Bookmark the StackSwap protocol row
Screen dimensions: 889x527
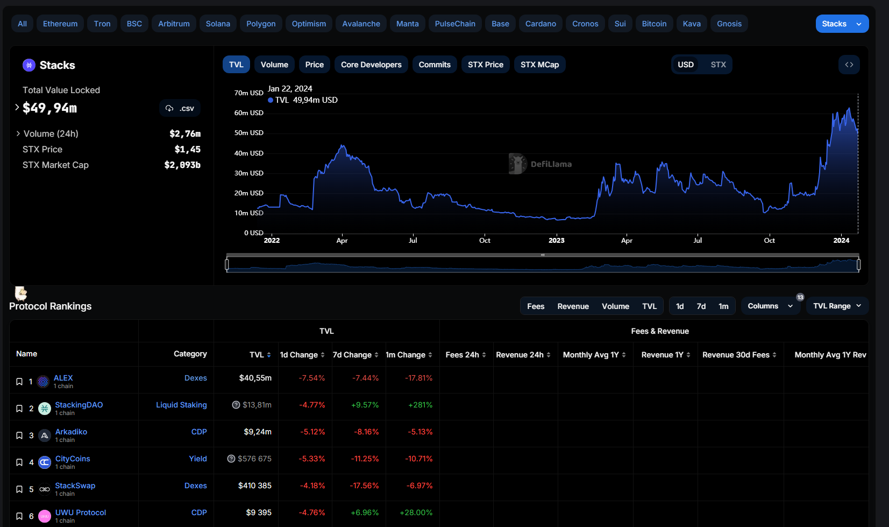tap(19, 489)
